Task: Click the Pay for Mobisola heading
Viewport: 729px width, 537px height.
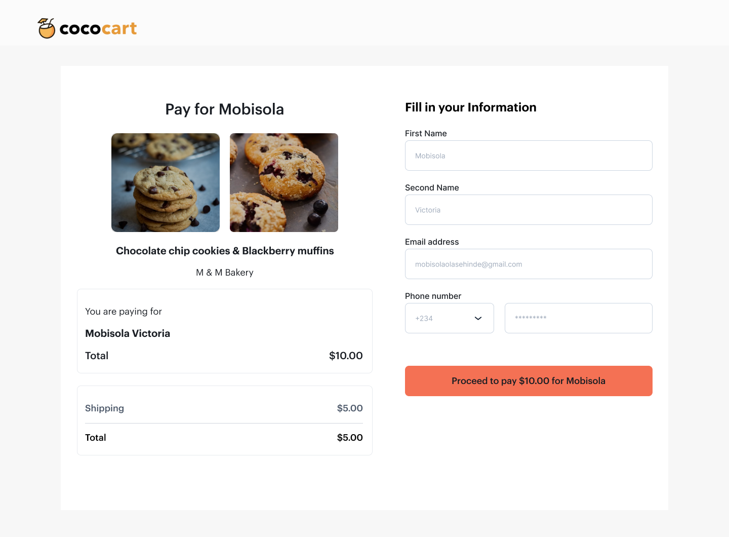Action: point(224,109)
